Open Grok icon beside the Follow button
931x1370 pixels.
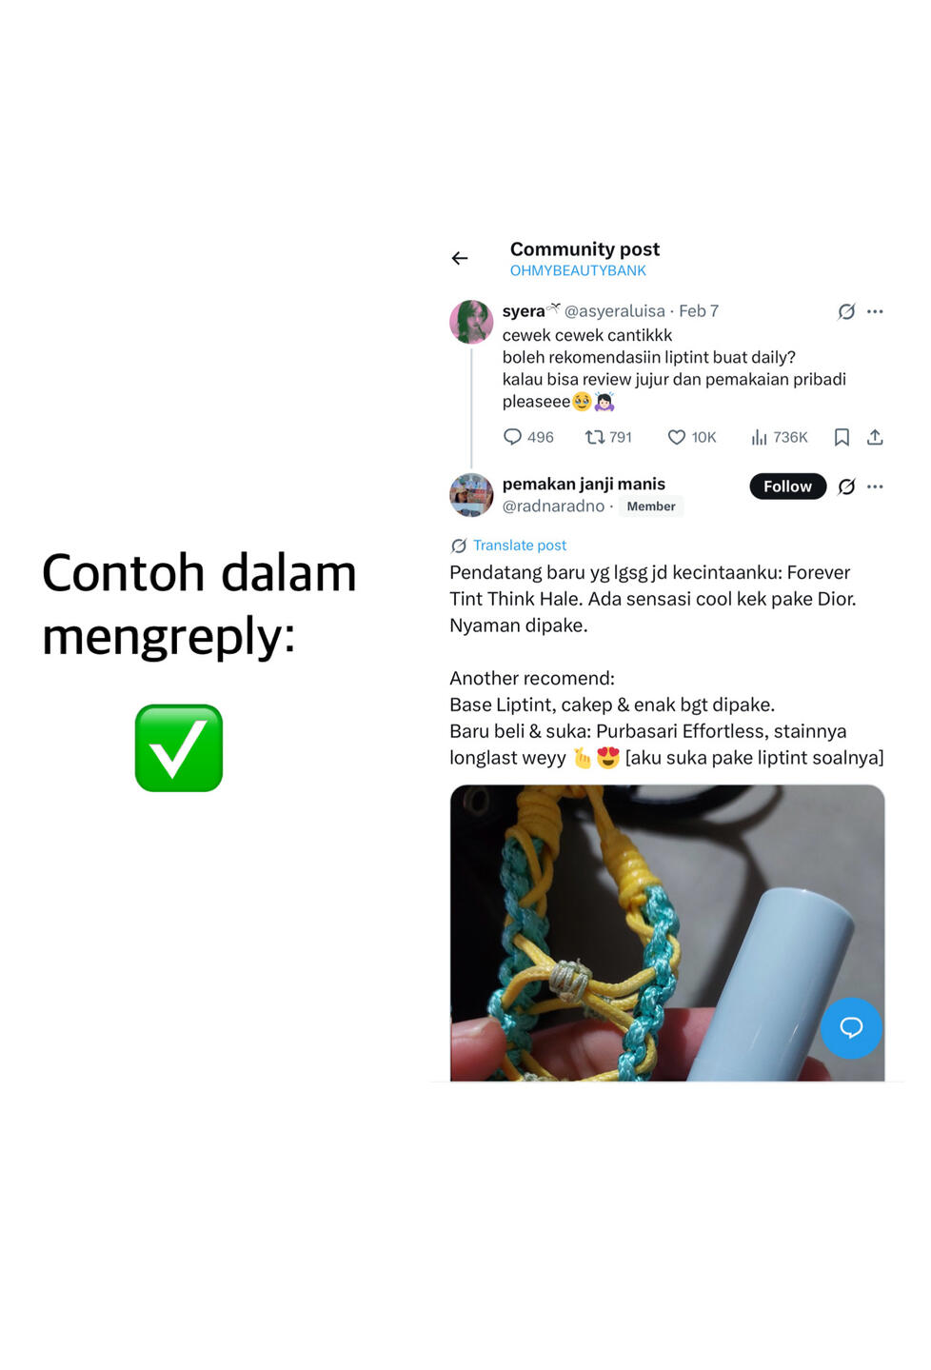point(846,486)
